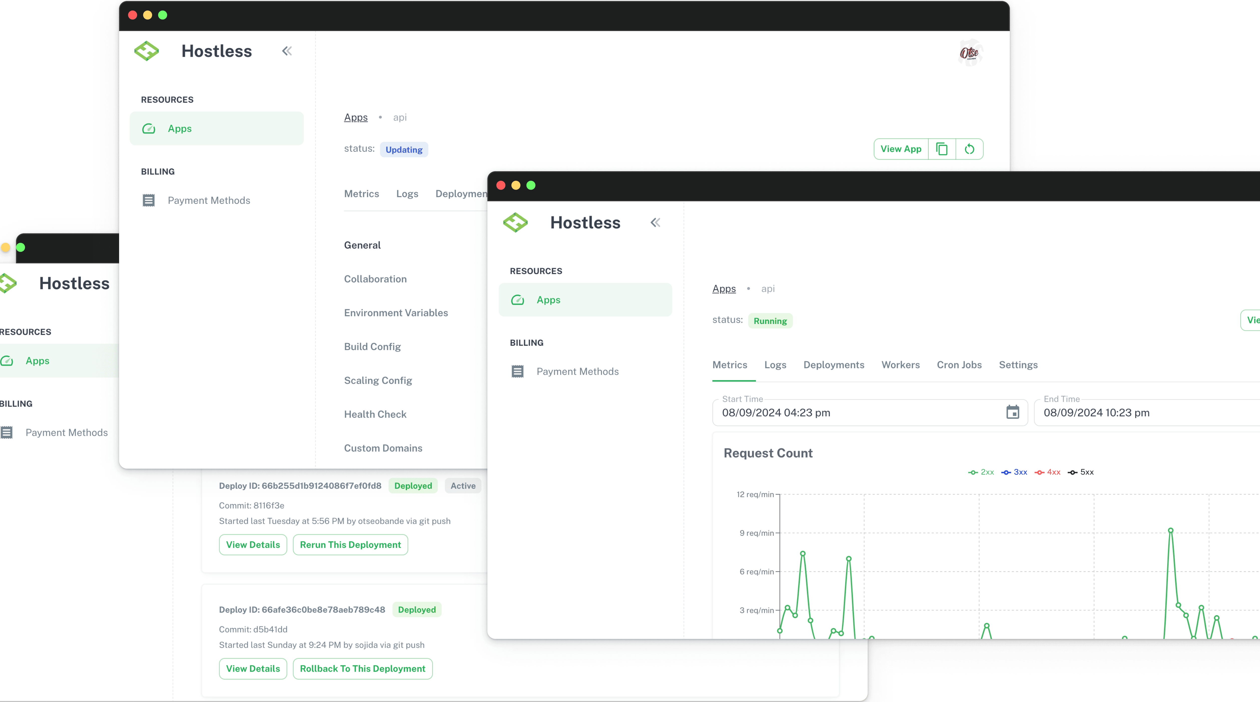Open the Deployments tab
This screenshot has height=702, width=1260.
click(x=833, y=365)
